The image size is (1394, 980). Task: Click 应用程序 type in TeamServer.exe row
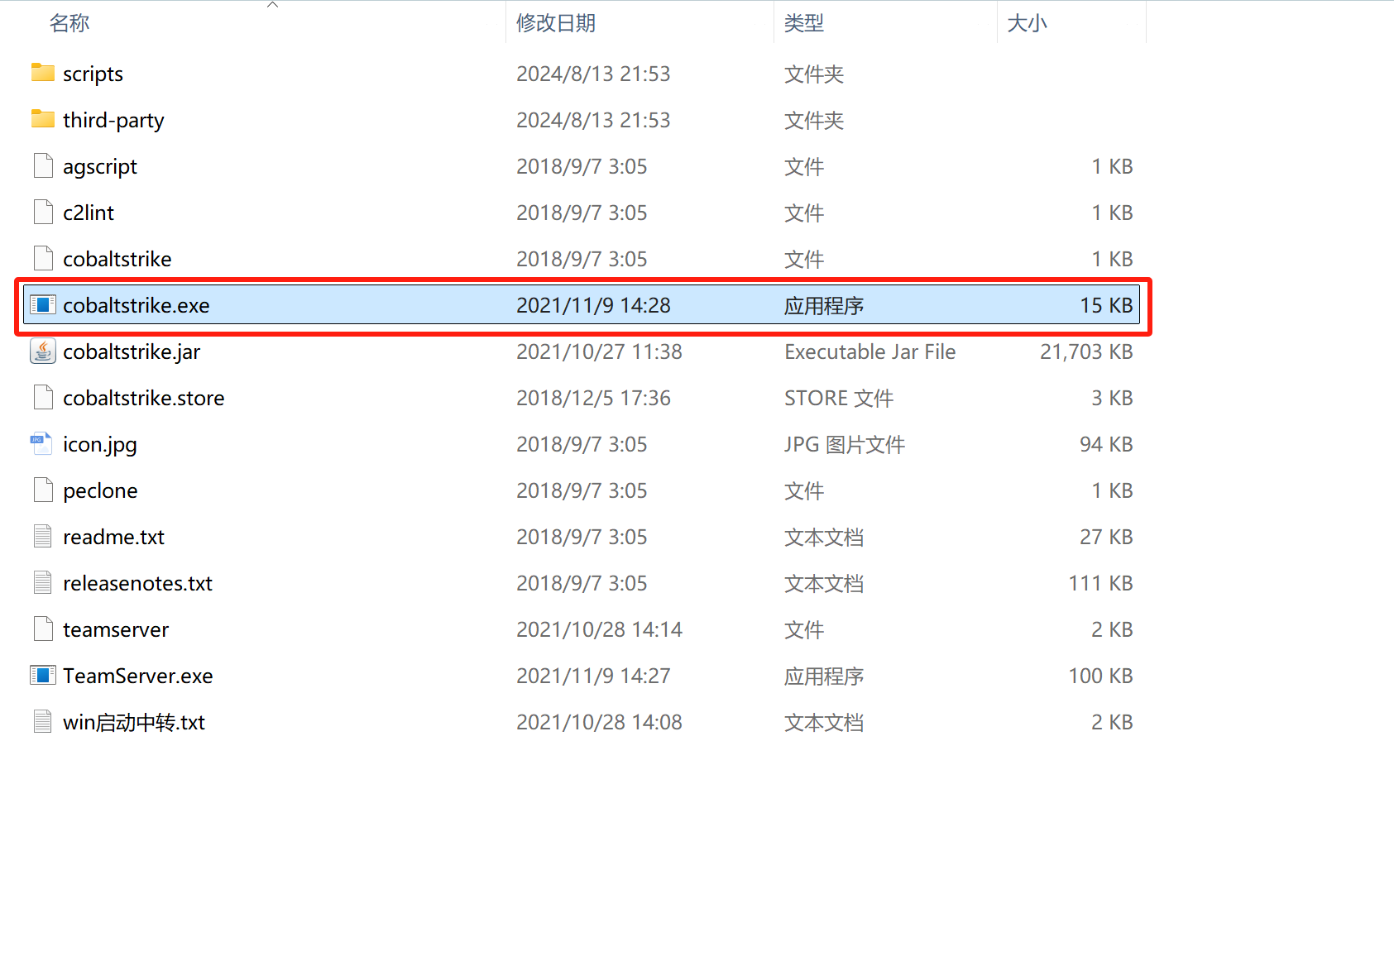tap(824, 676)
